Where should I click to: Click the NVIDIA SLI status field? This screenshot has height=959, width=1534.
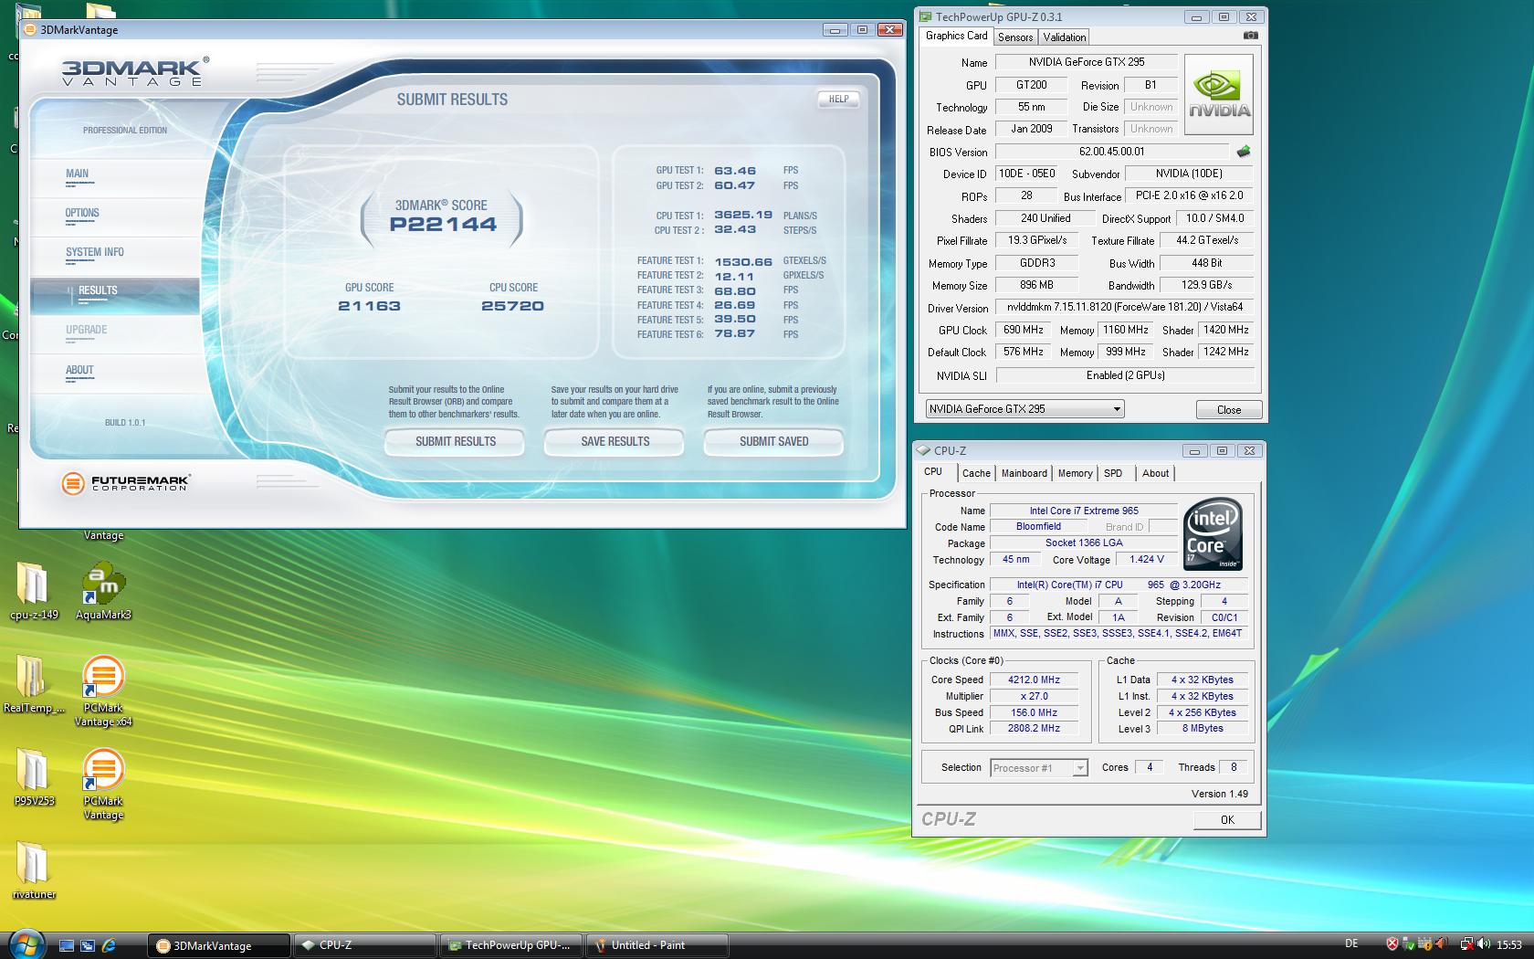pos(1124,375)
